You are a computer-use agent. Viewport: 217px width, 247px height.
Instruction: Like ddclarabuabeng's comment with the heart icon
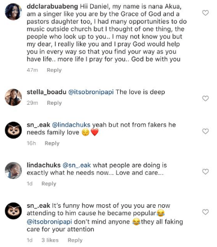coord(206,13)
